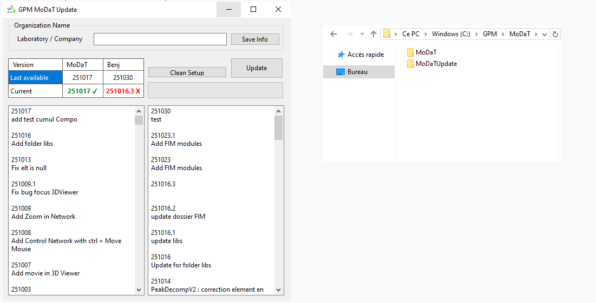Click the 'PeakDecompV2 : correction element en' line
Screen dimensions: 596x303
coord(207,289)
